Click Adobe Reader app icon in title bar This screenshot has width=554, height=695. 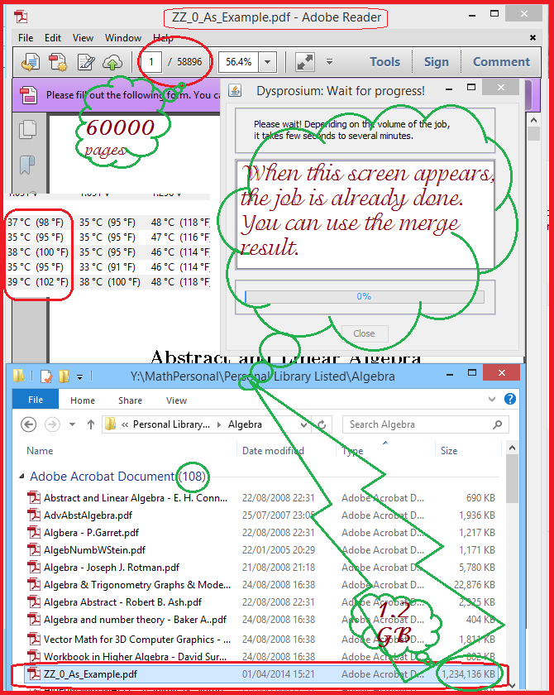[x=21, y=17]
